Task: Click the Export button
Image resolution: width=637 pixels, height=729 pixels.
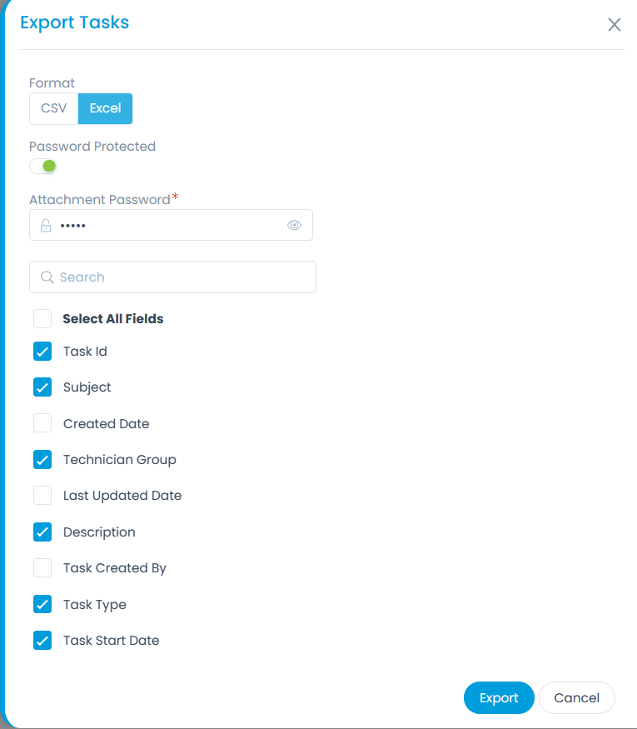Action: [x=499, y=698]
